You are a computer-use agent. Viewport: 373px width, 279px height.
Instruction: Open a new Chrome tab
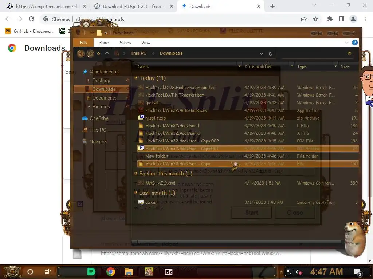[x=272, y=7]
